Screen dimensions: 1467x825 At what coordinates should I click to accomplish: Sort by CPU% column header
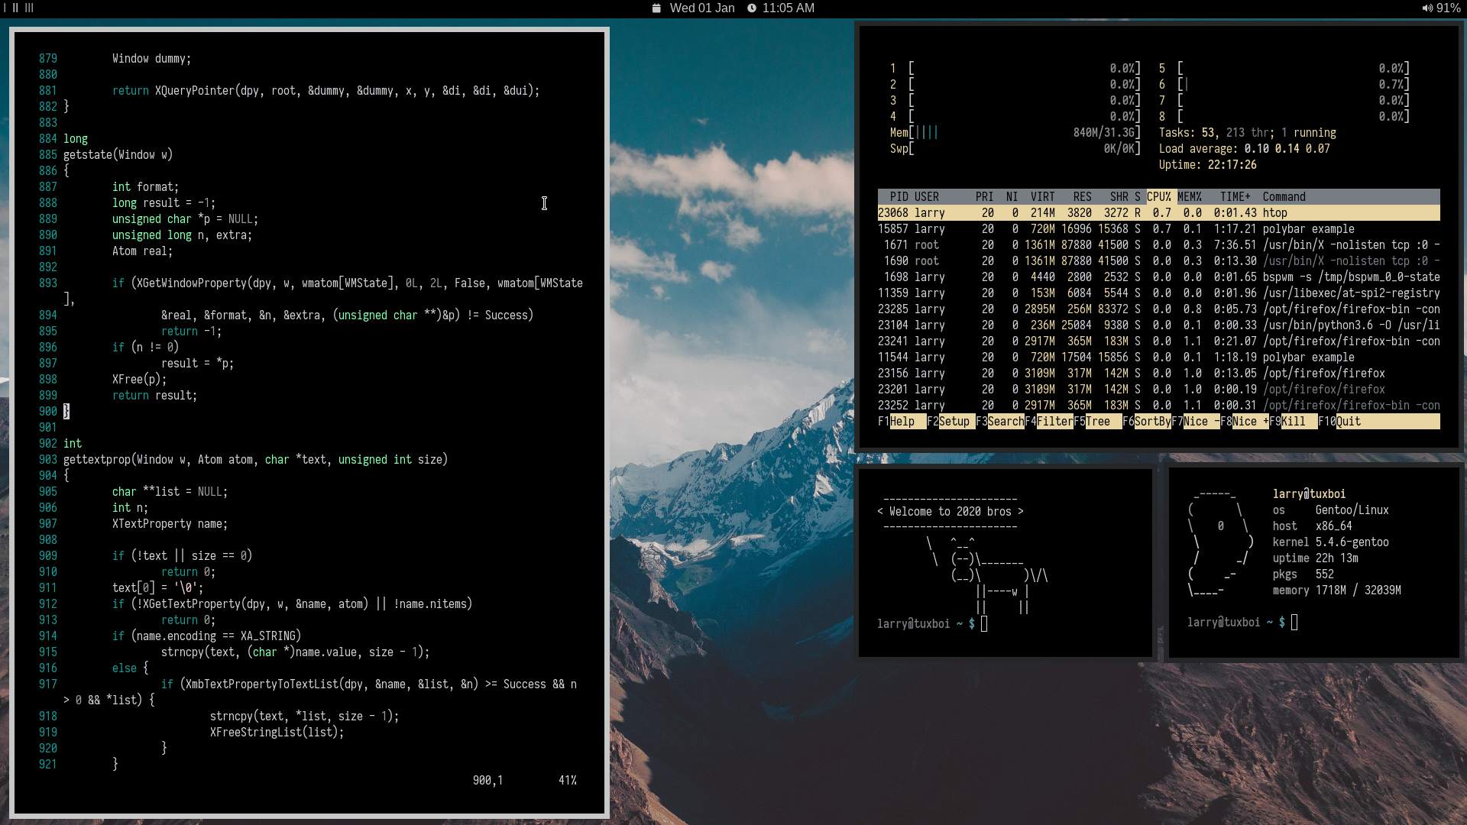coord(1159,197)
